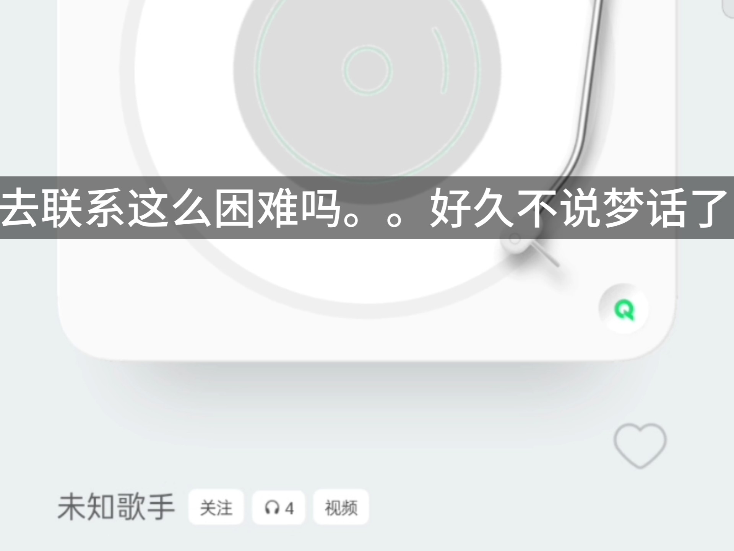The height and width of the screenshot is (551, 734).
Task: Tap the curved arc mark on record label
Action: pyautogui.click(x=440, y=60)
